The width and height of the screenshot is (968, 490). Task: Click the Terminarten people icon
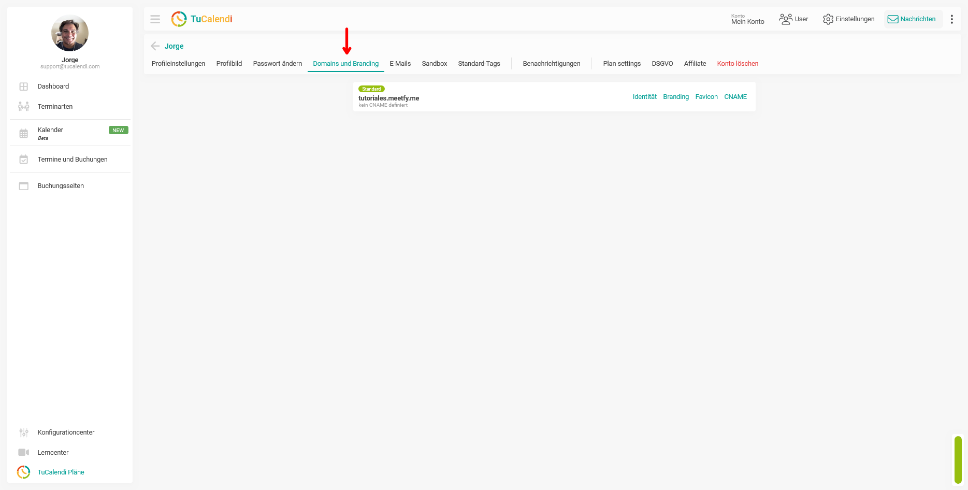[x=24, y=107]
